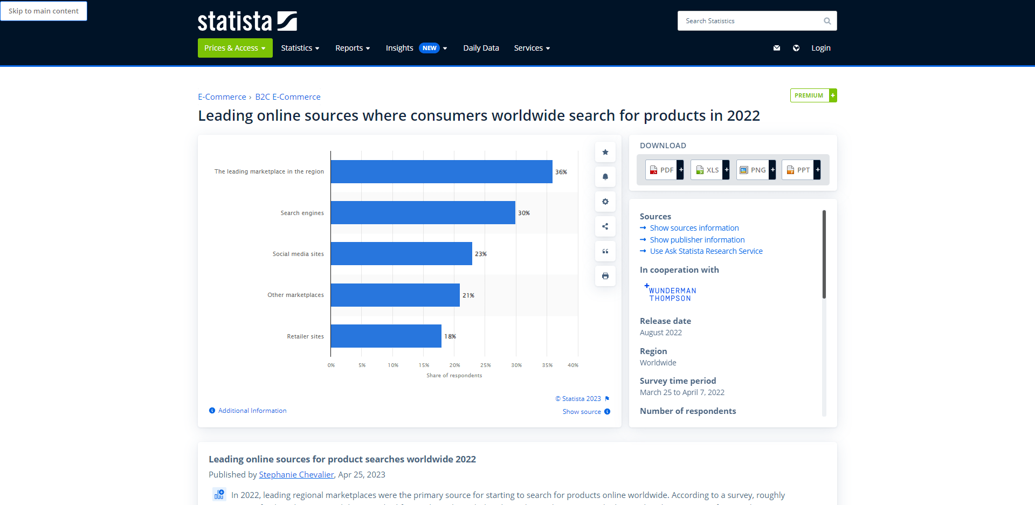Click the 36% leading marketplace bar
The width and height of the screenshot is (1035, 505).
(x=441, y=172)
